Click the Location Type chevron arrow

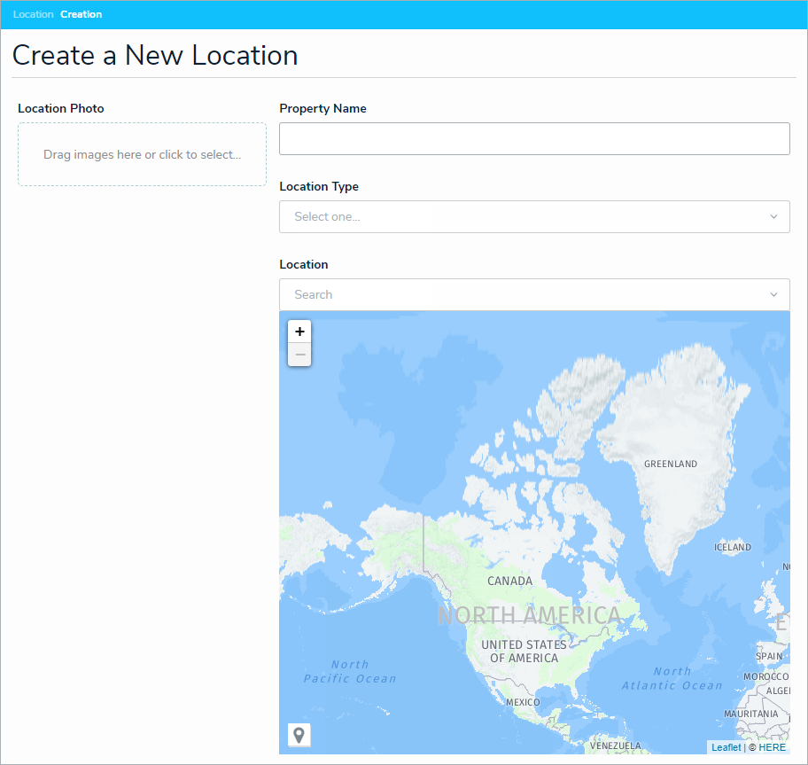[773, 217]
